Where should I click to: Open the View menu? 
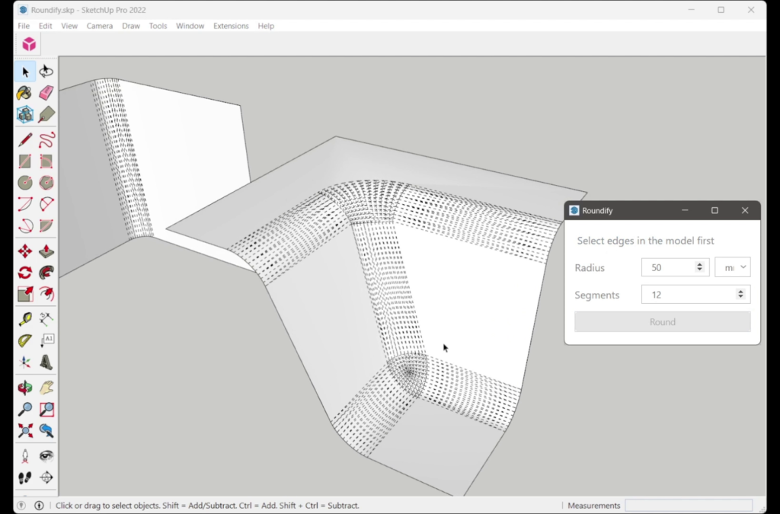[x=69, y=26]
